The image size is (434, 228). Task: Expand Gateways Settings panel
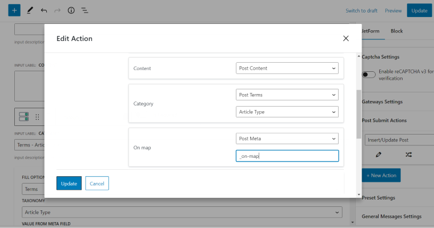pyautogui.click(x=382, y=101)
